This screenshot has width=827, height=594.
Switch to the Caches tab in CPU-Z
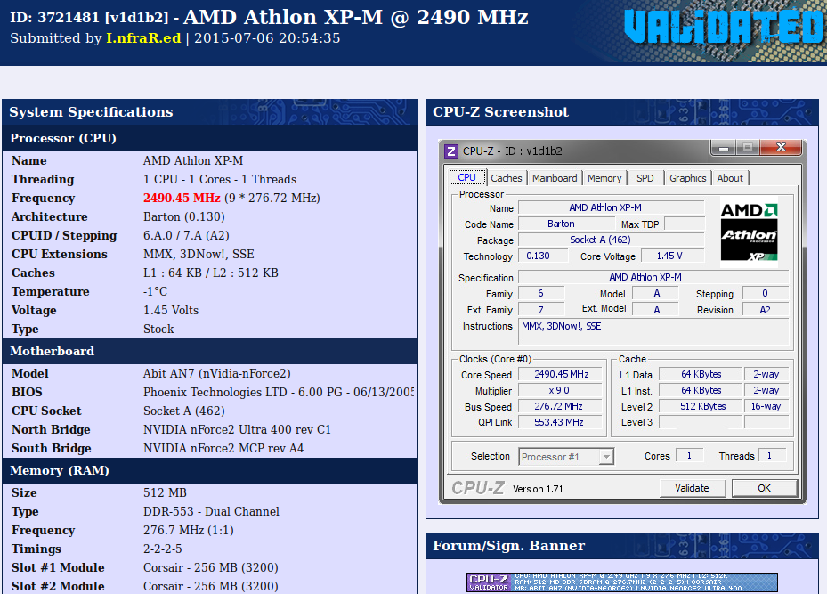point(507,178)
